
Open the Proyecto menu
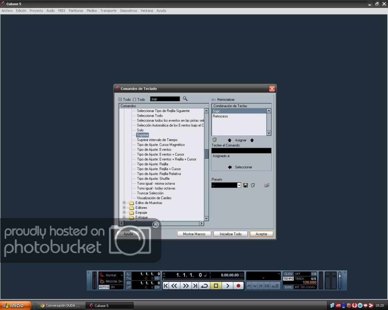36,11
